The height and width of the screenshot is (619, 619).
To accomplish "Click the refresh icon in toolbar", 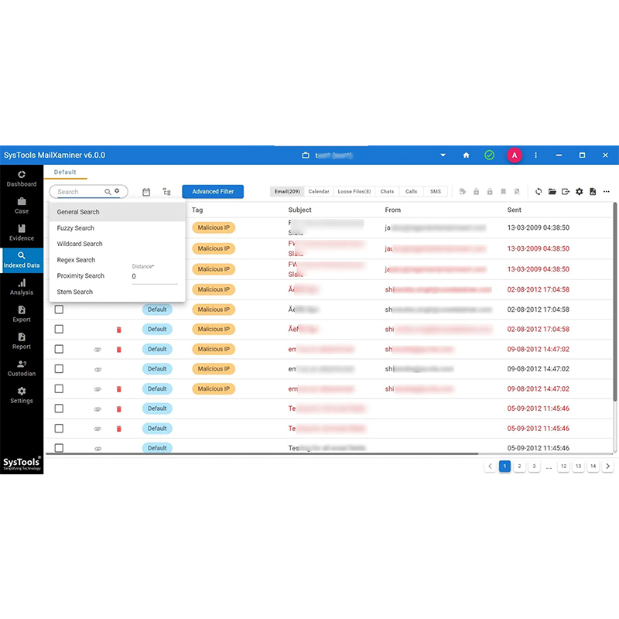I will [x=539, y=192].
